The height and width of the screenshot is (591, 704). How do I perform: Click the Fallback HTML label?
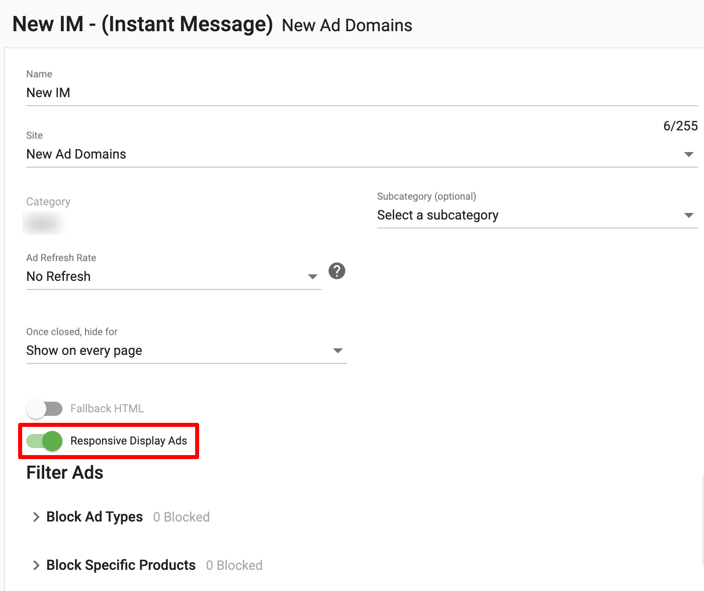click(107, 408)
